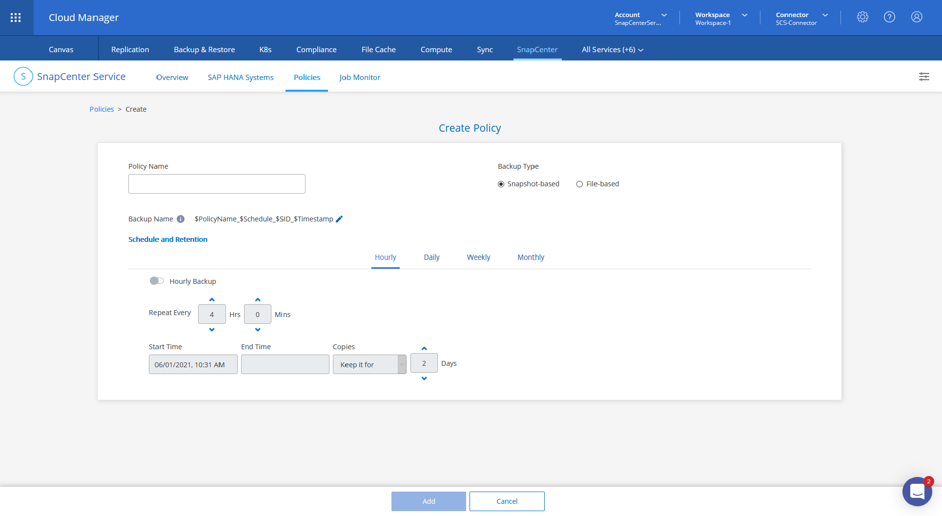
Task: Click the Backup Name info icon
Action: (181, 219)
